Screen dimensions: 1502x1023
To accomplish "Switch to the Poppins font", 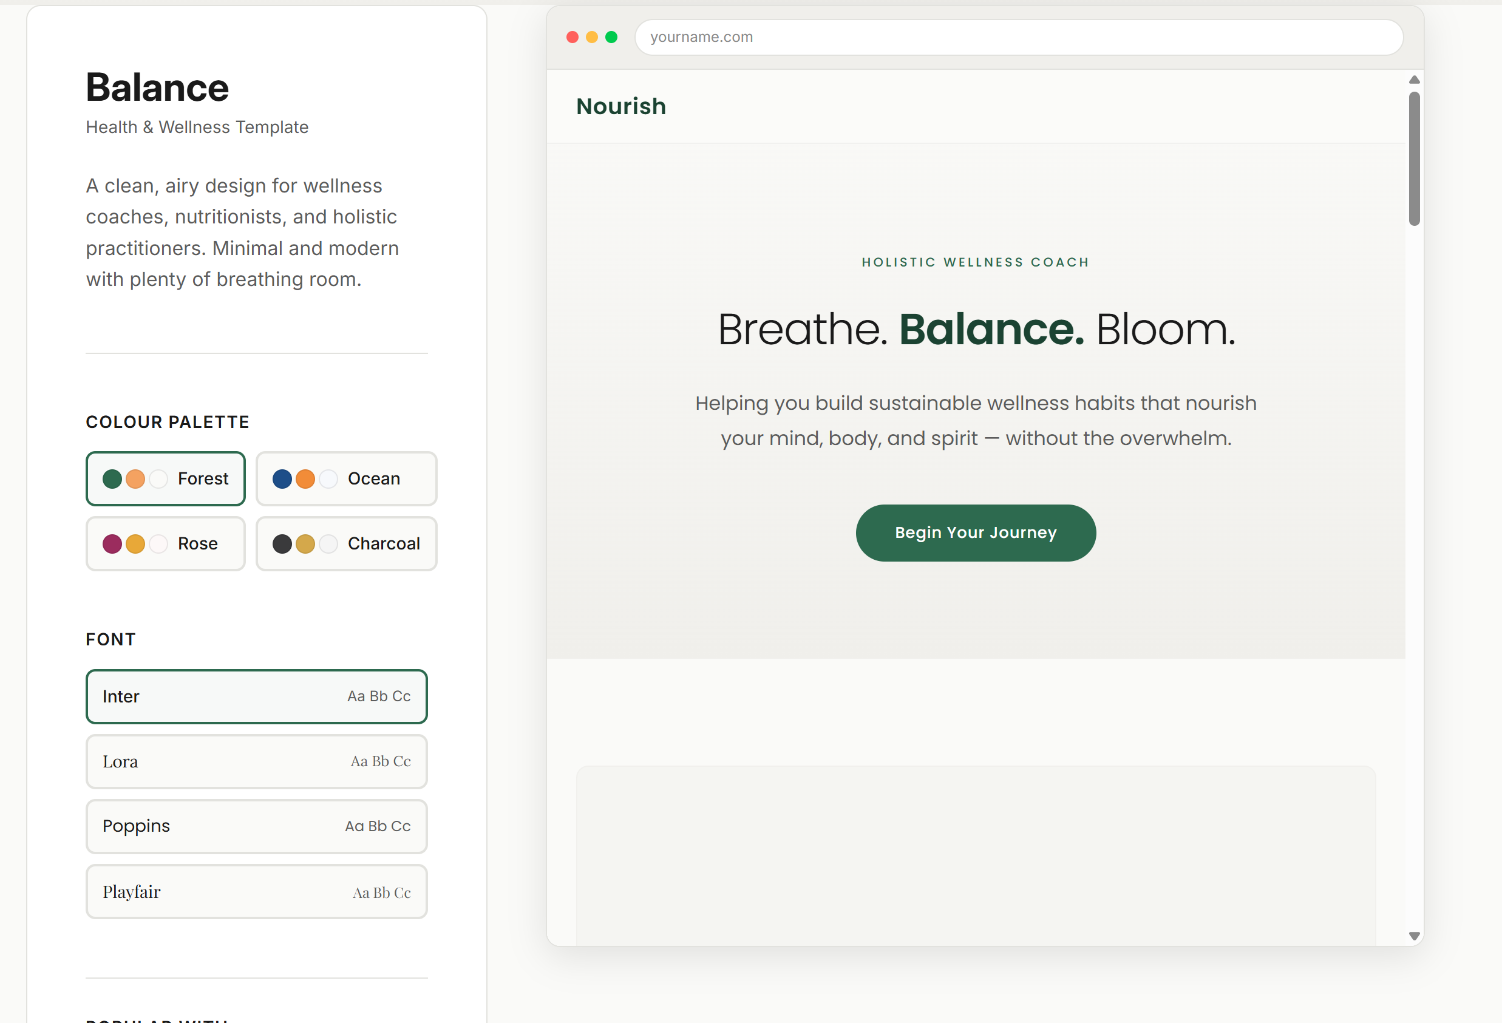I will [256, 826].
